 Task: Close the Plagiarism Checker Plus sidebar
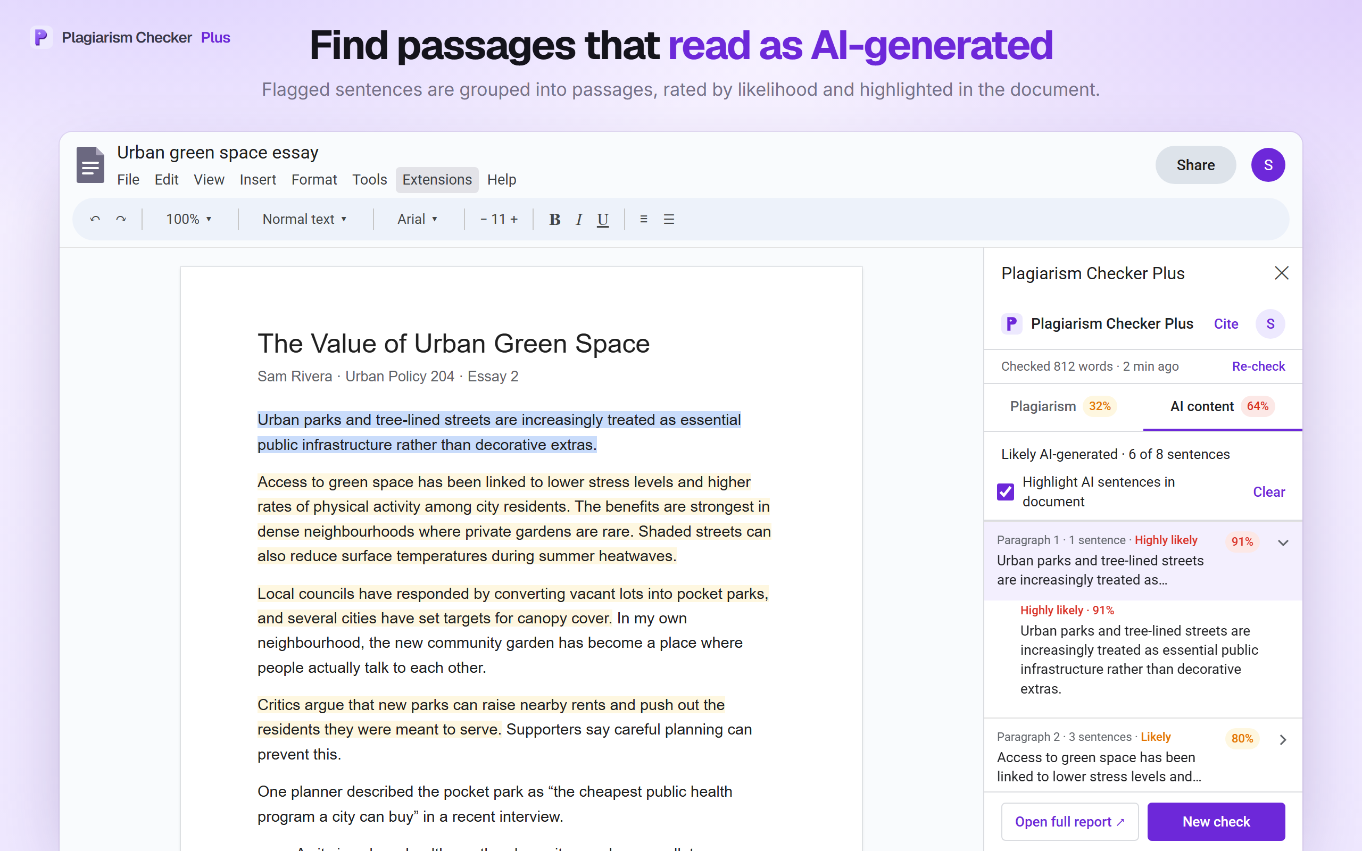[x=1282, y=273]
